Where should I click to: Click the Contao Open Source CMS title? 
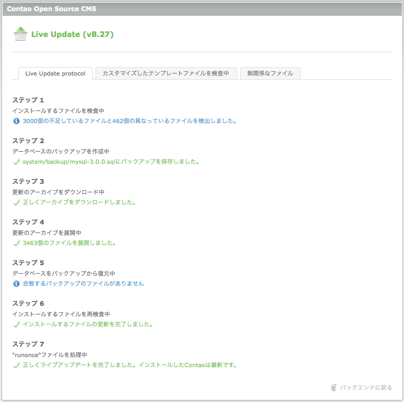tap(52, 9)
